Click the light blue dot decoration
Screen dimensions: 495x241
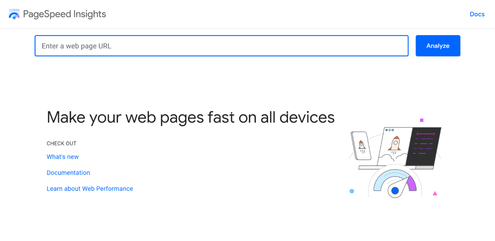(352, 191)
